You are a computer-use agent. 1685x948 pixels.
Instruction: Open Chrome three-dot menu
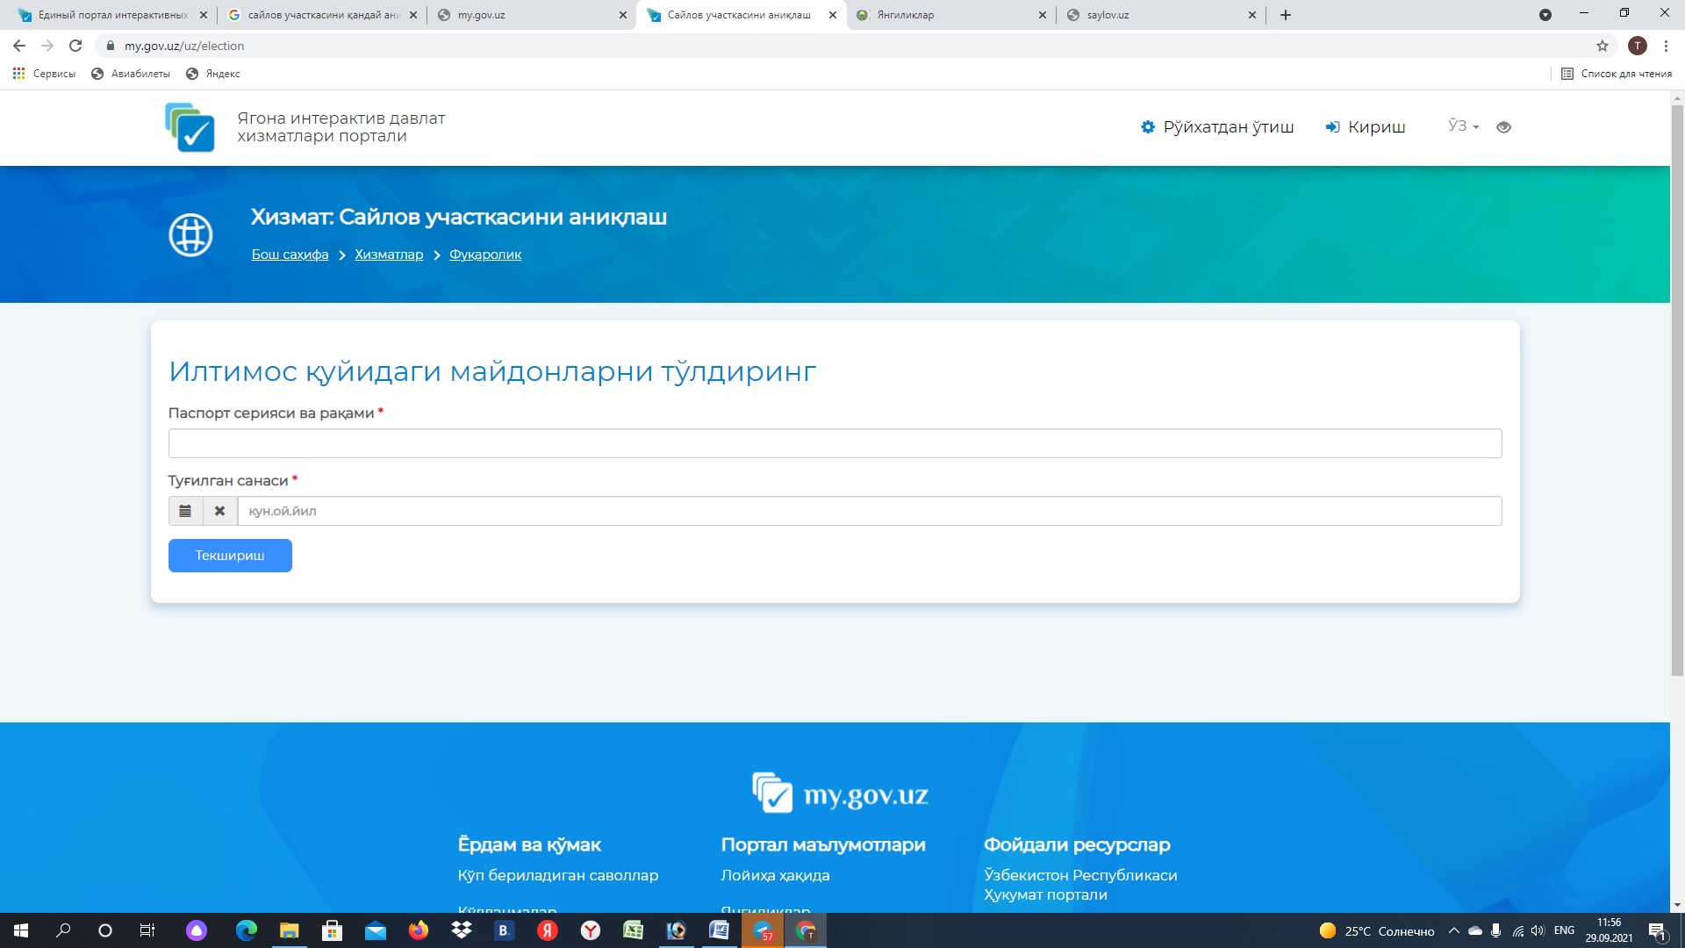pos(1666,46)
